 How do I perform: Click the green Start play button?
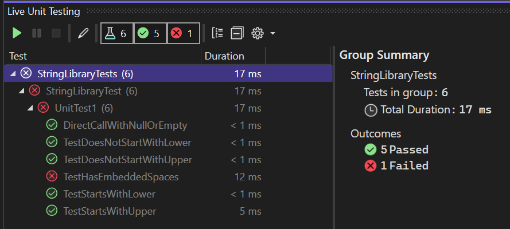click(17, 33)
